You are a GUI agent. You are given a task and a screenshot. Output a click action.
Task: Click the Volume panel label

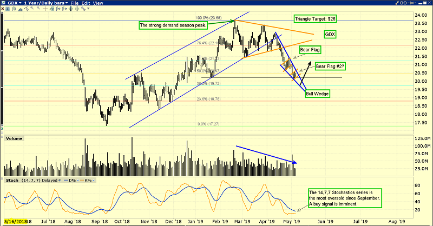[14, 138]
